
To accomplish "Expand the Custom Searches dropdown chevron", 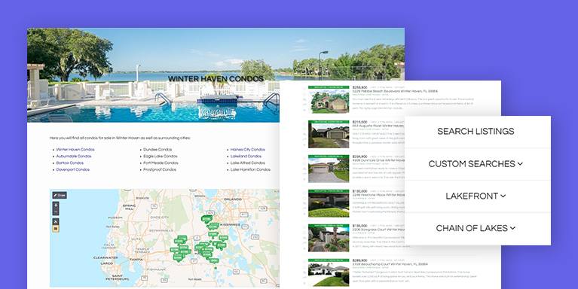I will pos(520,164).
